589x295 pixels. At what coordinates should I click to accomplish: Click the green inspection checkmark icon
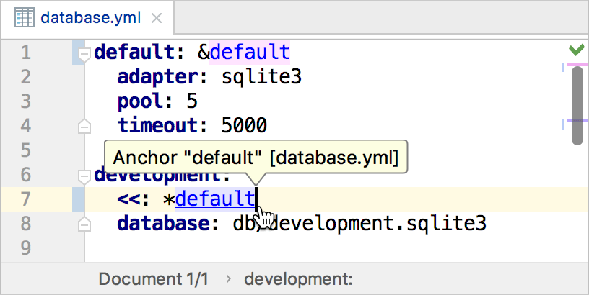coord(576,50)
